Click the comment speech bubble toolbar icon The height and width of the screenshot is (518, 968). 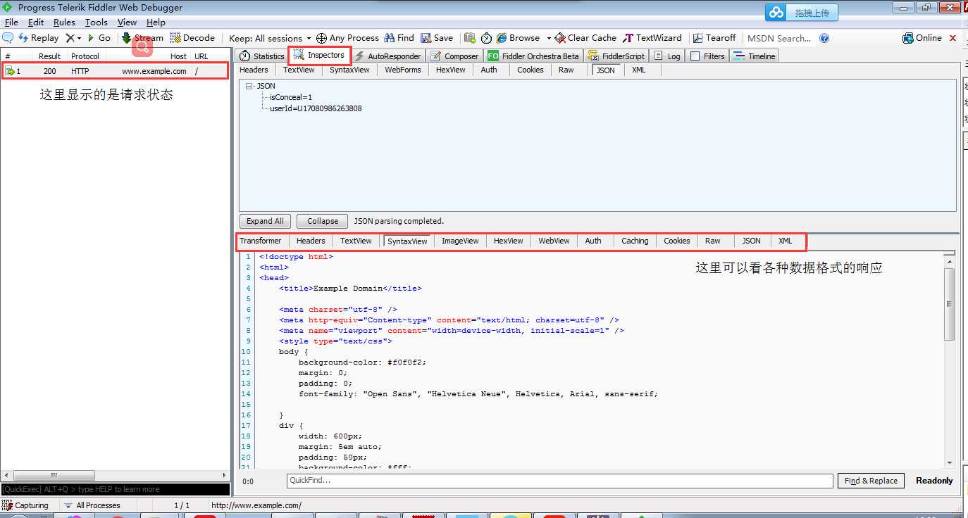[x=8, y=38]
